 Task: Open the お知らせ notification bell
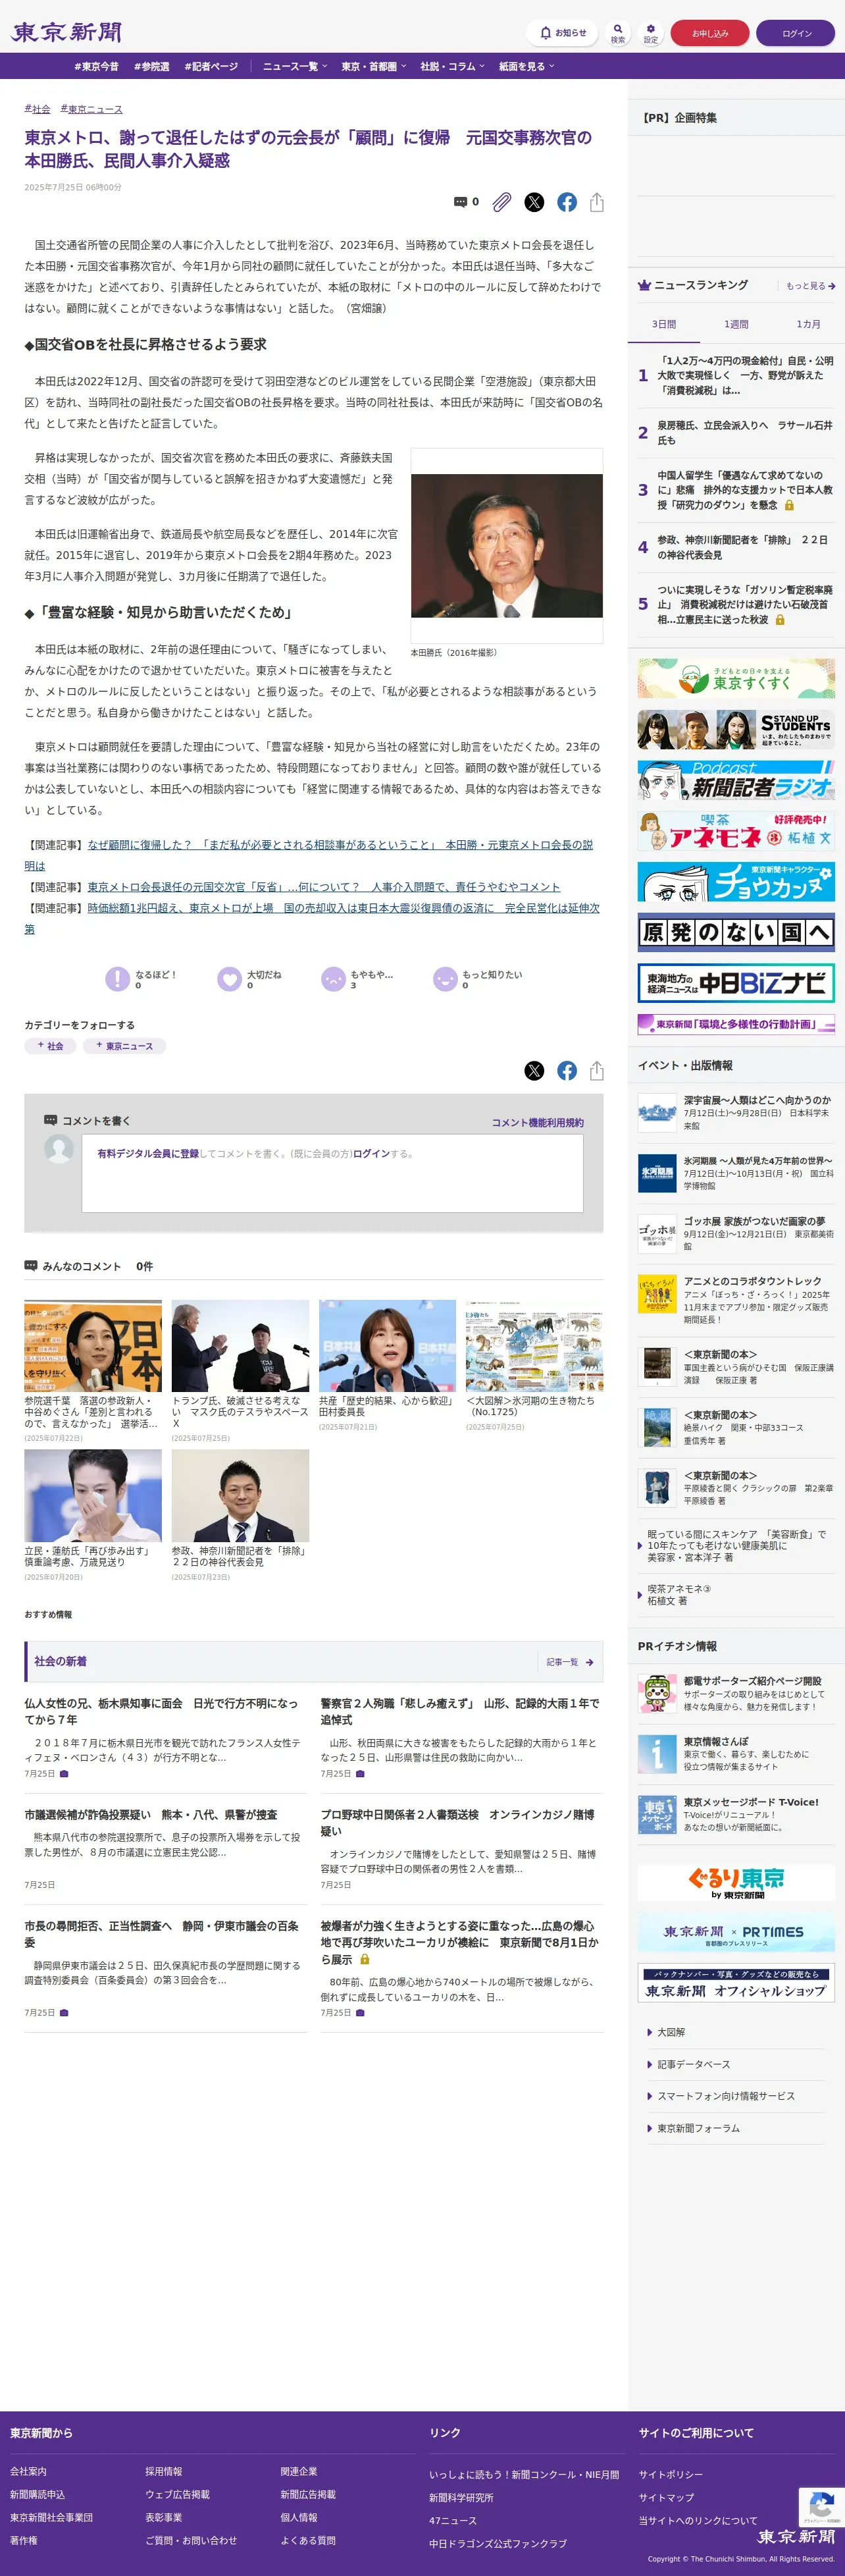click(562, 33)
